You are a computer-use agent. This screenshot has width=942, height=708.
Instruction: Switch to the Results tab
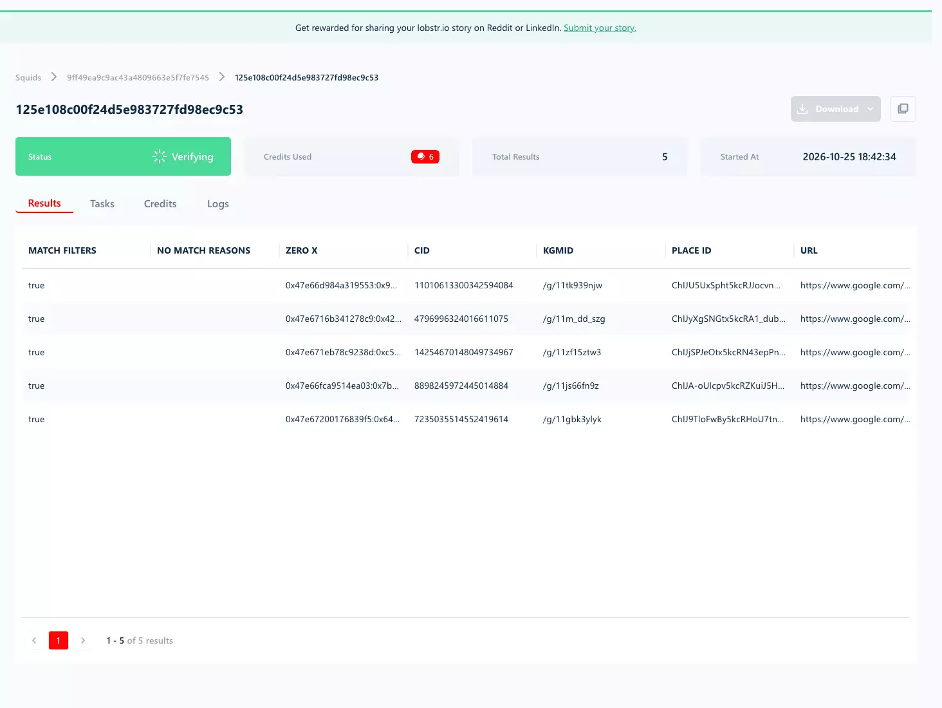44,203
